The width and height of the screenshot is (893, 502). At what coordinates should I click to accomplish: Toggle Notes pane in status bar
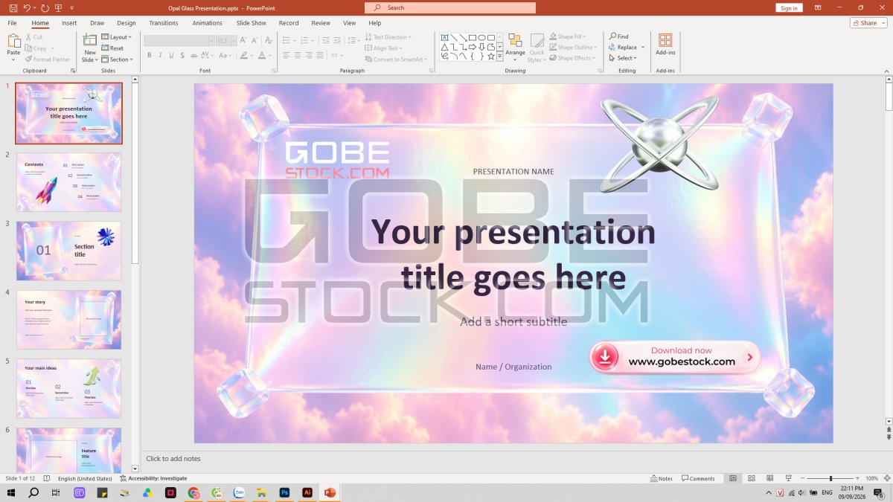coord(661,478)
